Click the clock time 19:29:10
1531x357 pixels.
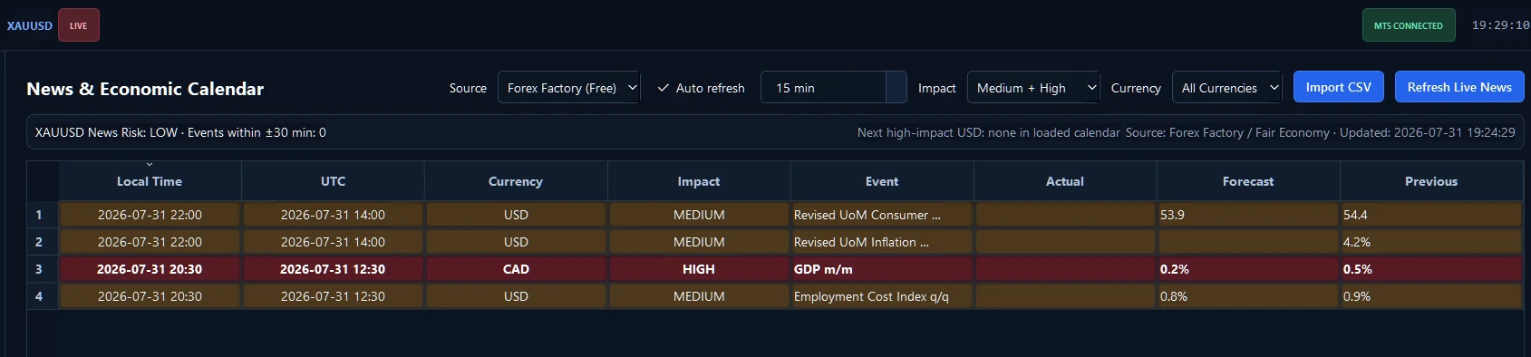[x=1500, y=25]
